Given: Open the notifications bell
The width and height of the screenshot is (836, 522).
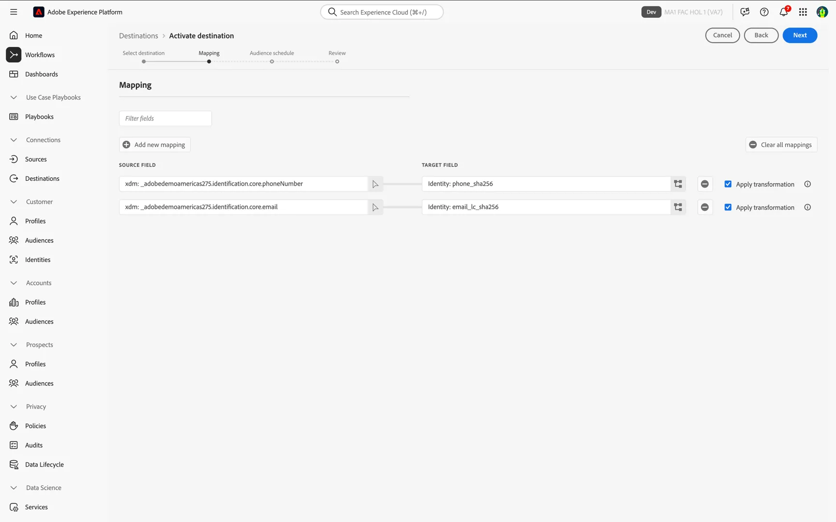Looking at the screenshot, I should [x=784, y=12].
